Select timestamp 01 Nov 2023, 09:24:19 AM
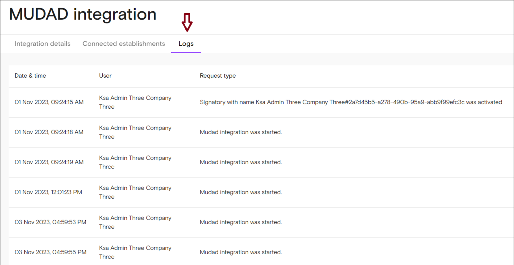Image resolution: width=514 pixels, height=265 pixels. [x=49, y=162]
